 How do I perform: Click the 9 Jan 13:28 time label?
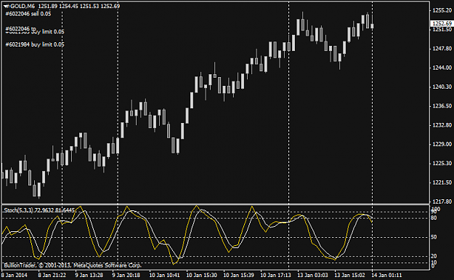click(x=89, y=275)
